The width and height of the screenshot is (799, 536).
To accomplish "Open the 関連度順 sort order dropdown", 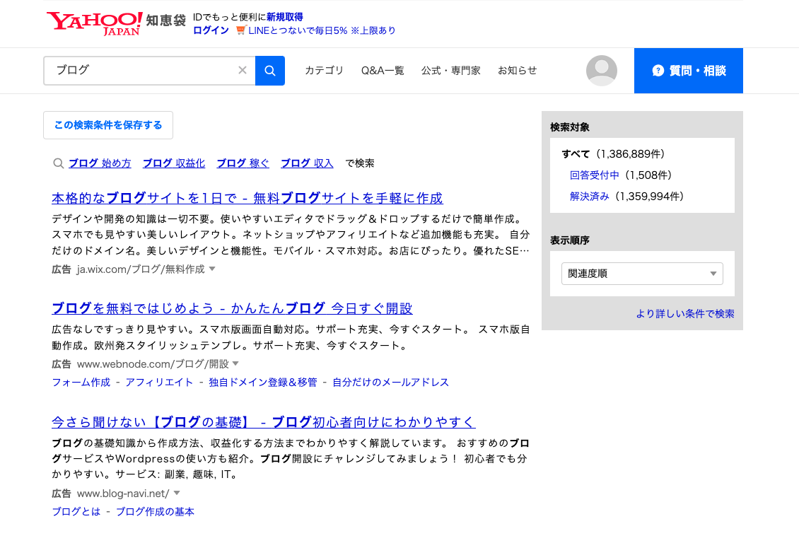I will [x=641, y=273].
